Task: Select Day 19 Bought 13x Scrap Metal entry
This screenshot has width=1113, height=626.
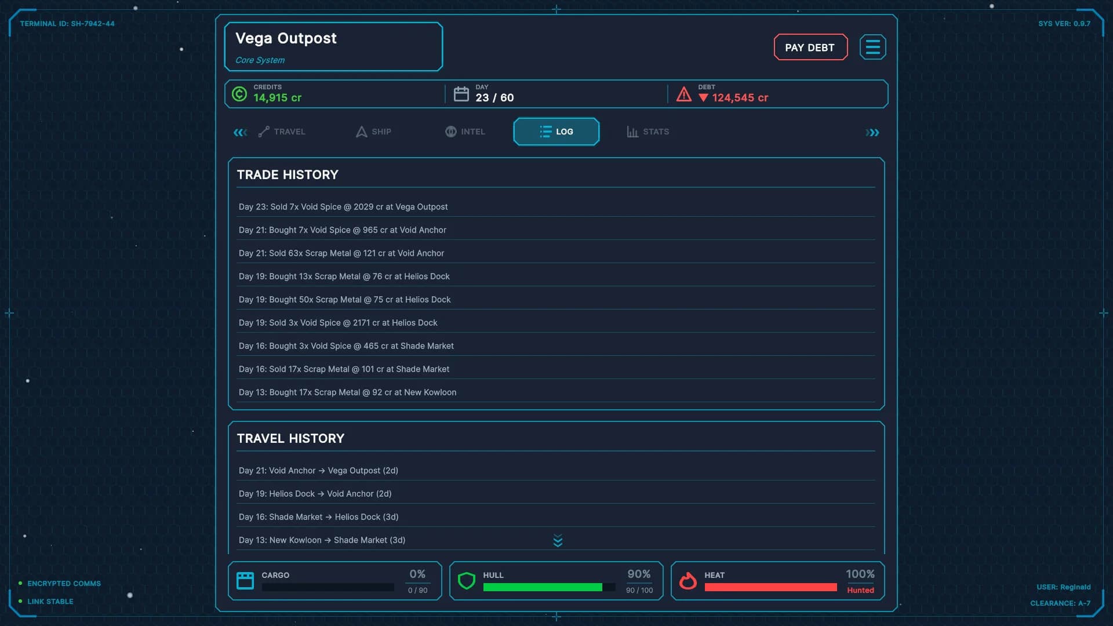Action: pyautogui.click(x=556, y=276)
